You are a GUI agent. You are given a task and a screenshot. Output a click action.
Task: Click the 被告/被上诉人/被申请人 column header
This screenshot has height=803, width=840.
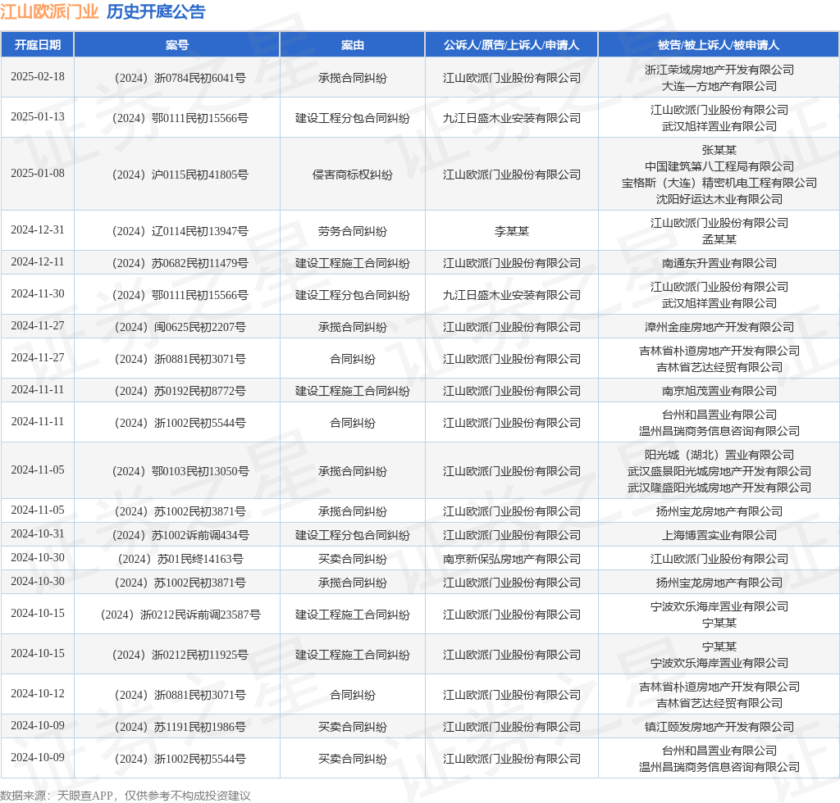(x=719, y=45)
